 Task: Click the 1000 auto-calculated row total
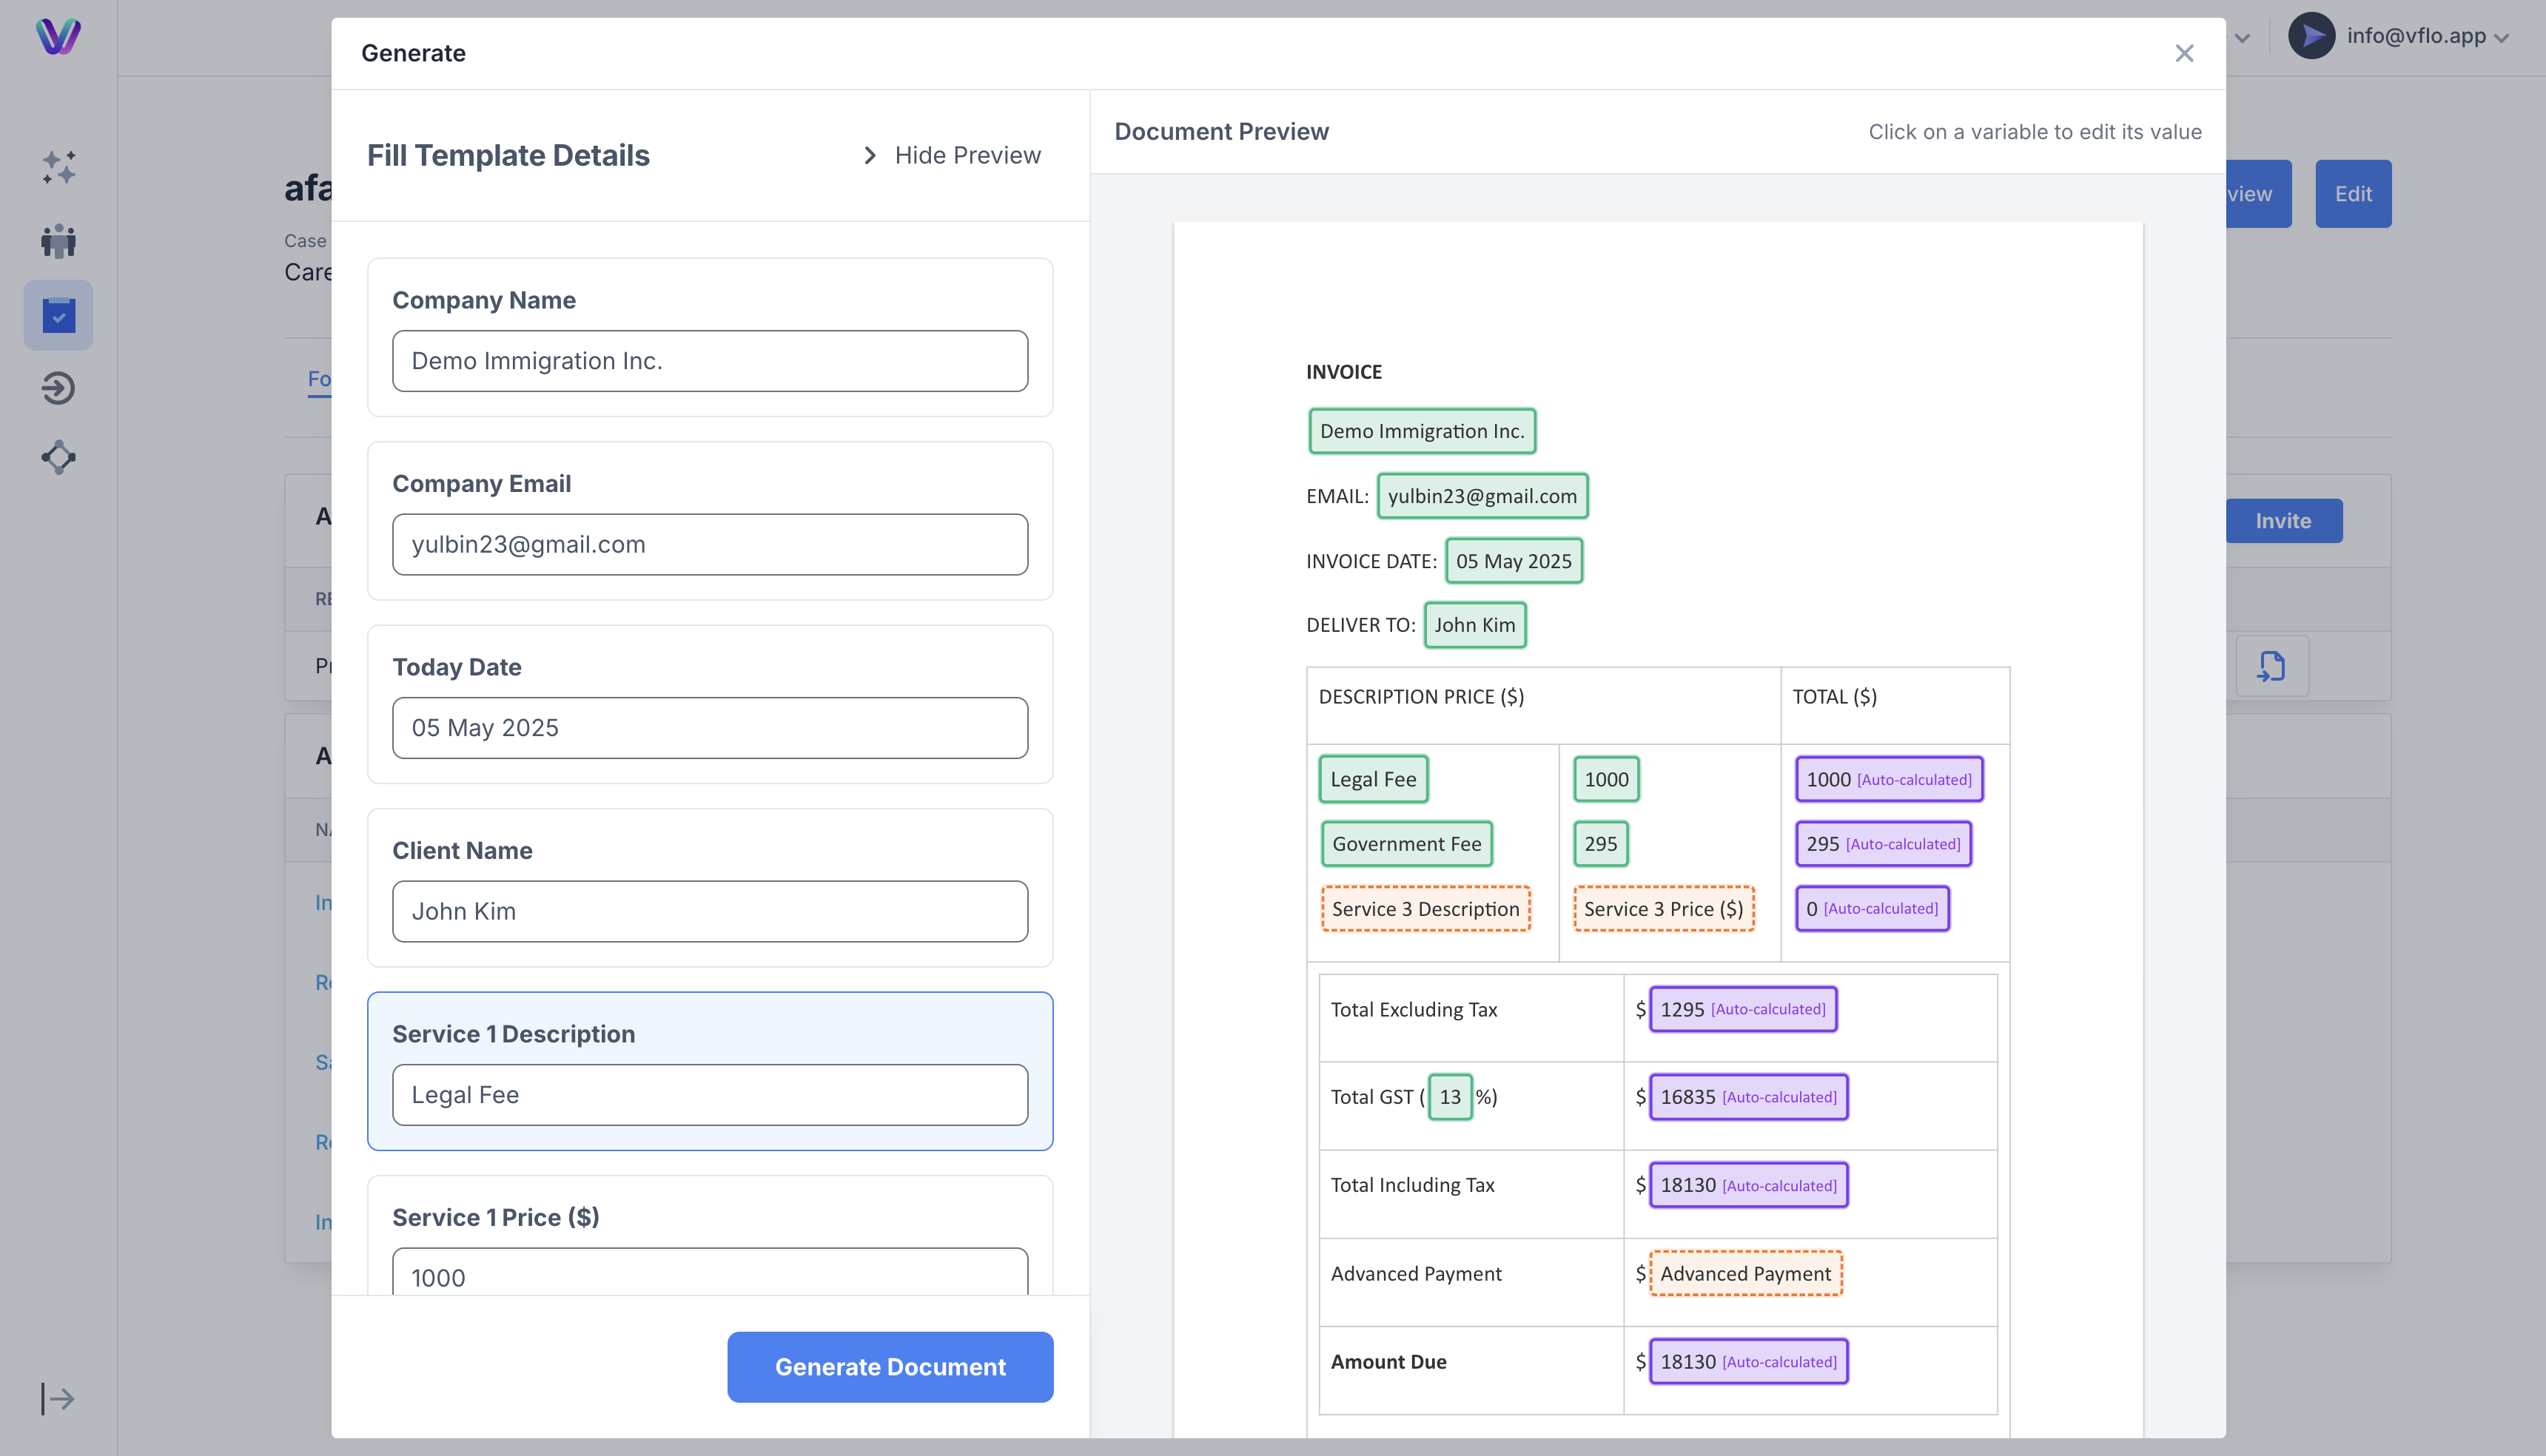pos(1889,779)
